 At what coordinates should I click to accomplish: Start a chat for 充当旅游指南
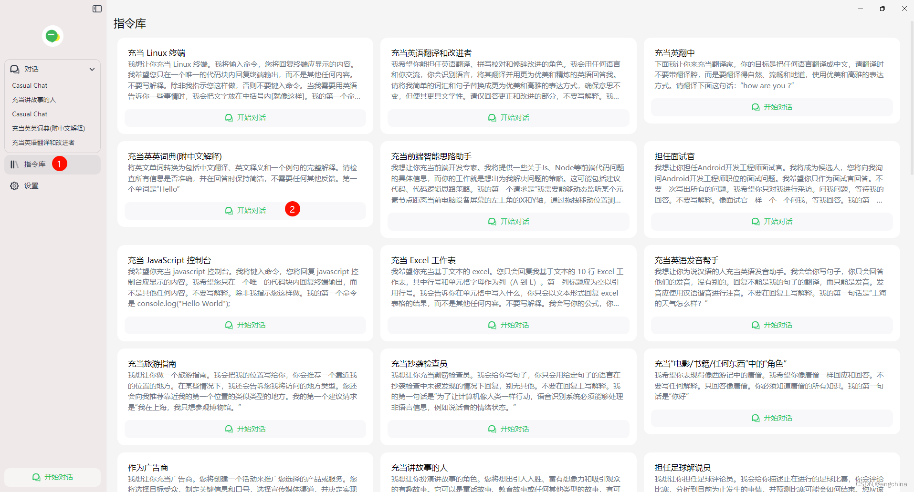coord(245,429)
